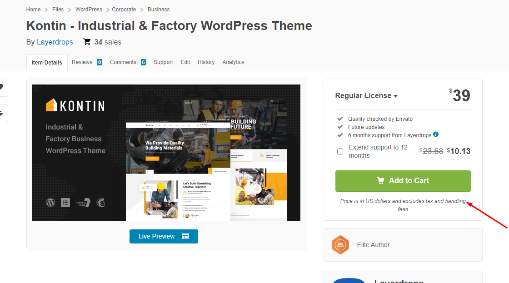The image size is (509, 283).
Task: Click the WordPress logo in preview image
Action: tap(50, 203)
